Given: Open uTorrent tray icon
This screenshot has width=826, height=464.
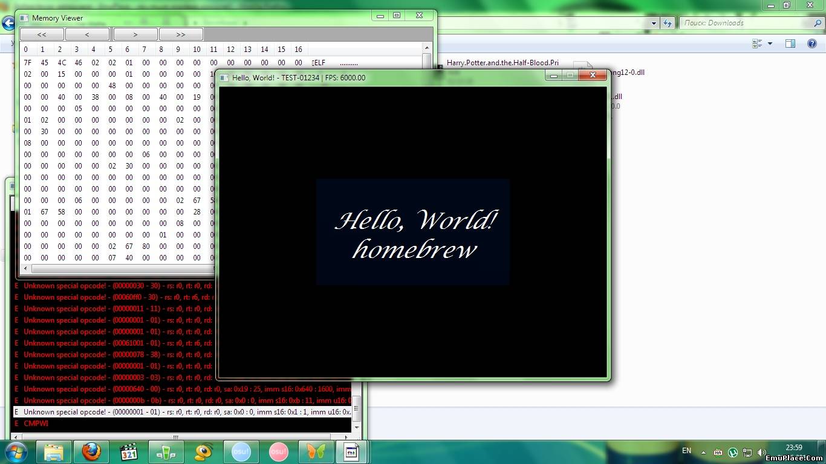Looking at the screenshot, I should [x=732, y=452].
